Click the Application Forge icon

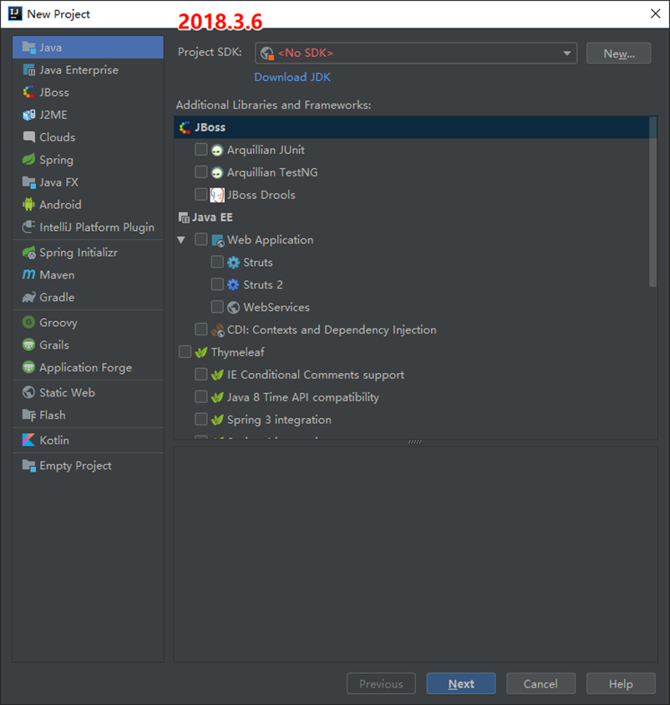28,367
